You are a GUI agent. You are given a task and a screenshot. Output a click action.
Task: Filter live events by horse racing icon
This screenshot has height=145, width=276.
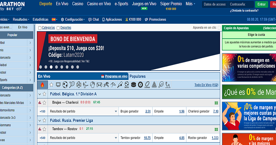(106, 85)
